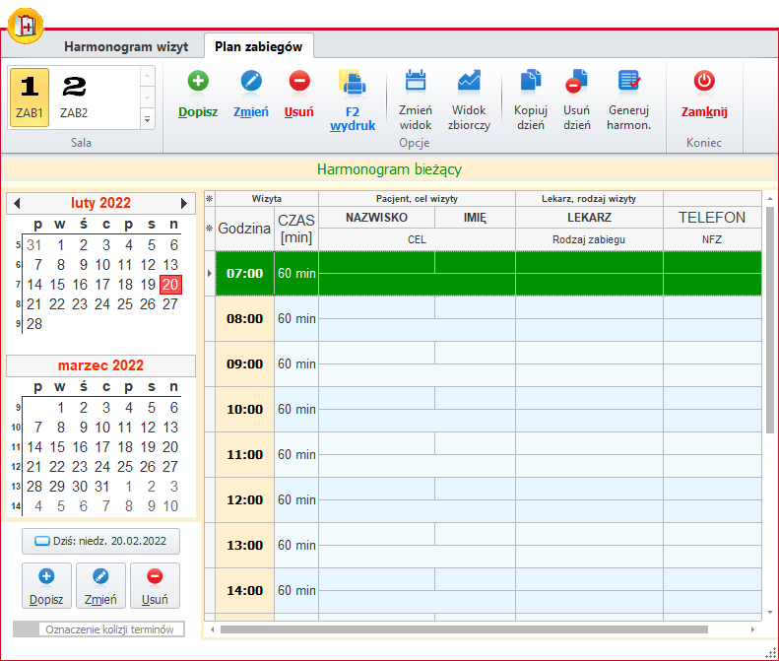Image resolution: width=779 pixels, height=661 pixels.
Task: Click the green Dopisz add icon in ribbon
Action: [x=198, y=82]
